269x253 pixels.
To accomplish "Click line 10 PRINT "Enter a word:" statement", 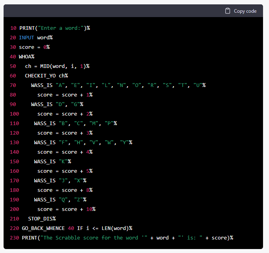I will pyautogui.click(x=54, y=28).
